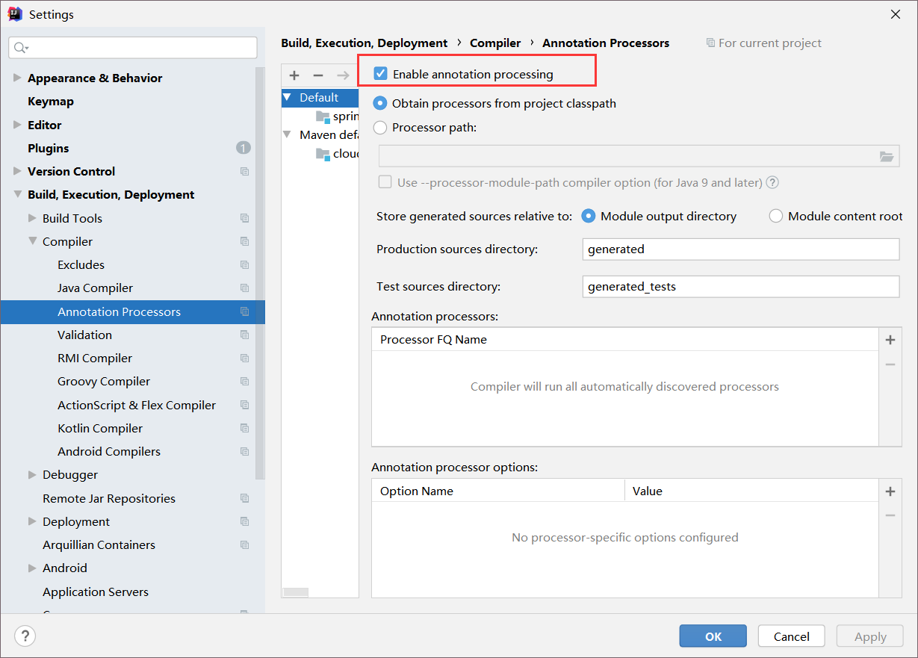The width and height of the screenshot is (918, 658).
Task: Open Keymap settings page
Action: point(51,102)
